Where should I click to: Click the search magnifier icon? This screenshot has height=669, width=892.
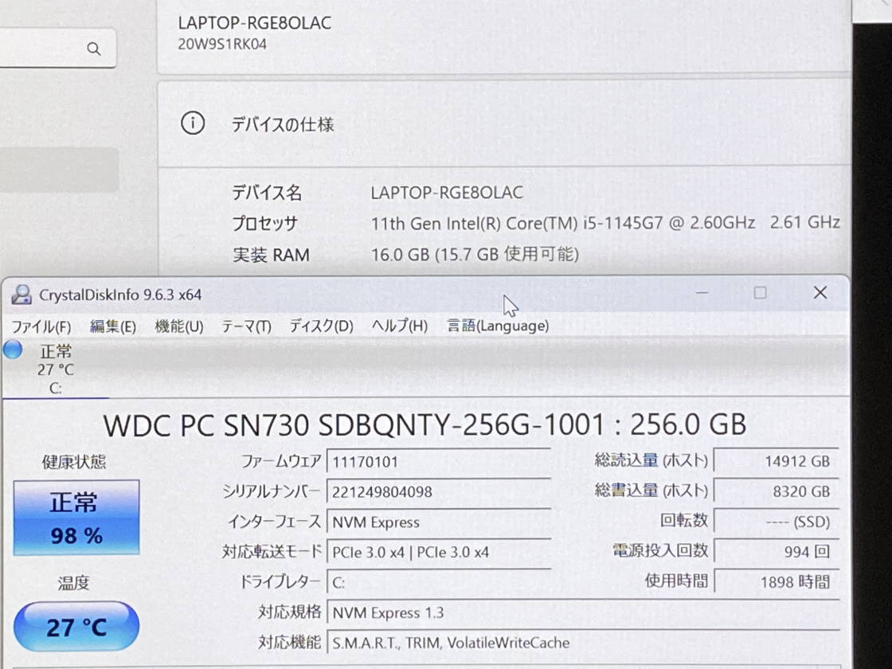[94, 49]
